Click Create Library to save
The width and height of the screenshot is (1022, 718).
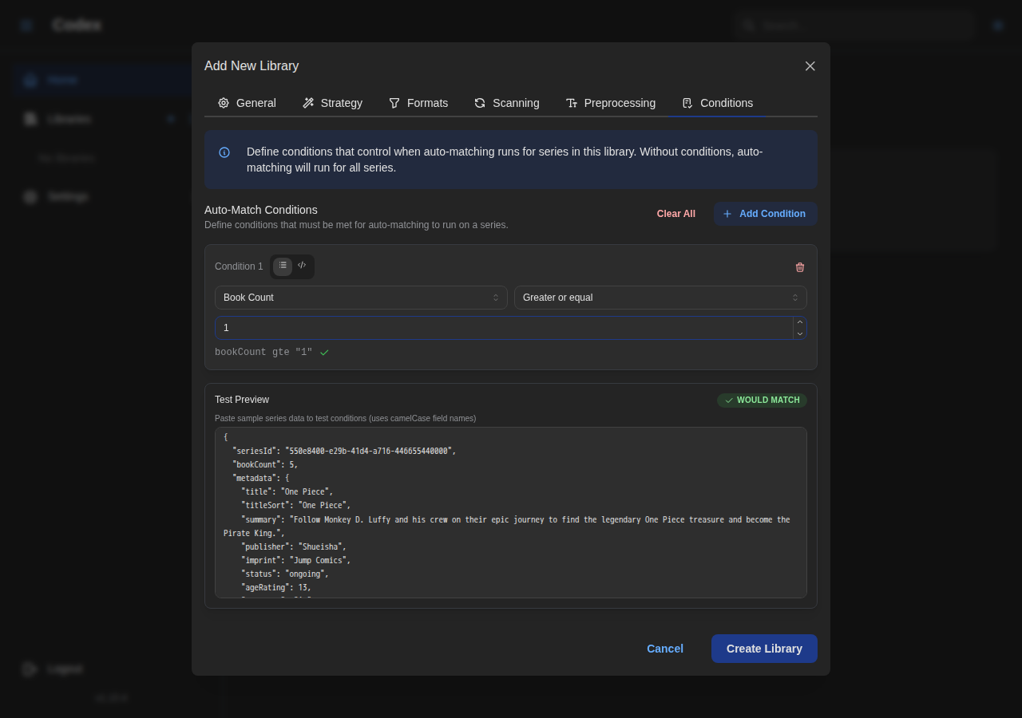(763, 649)
